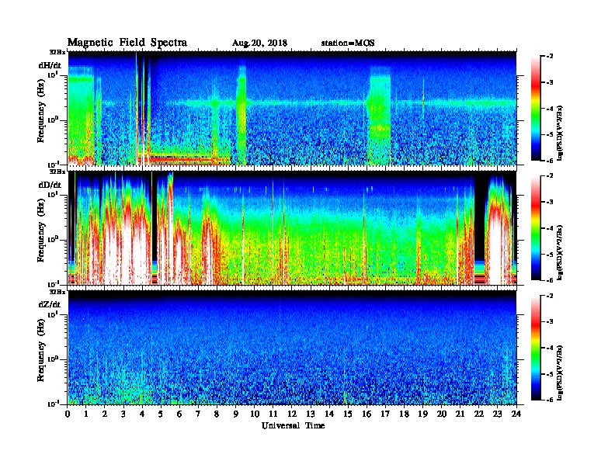Screen dimensions: 615x475
Task: Click hour tick label "17" on time axis
Action: [x=385, y=414]
